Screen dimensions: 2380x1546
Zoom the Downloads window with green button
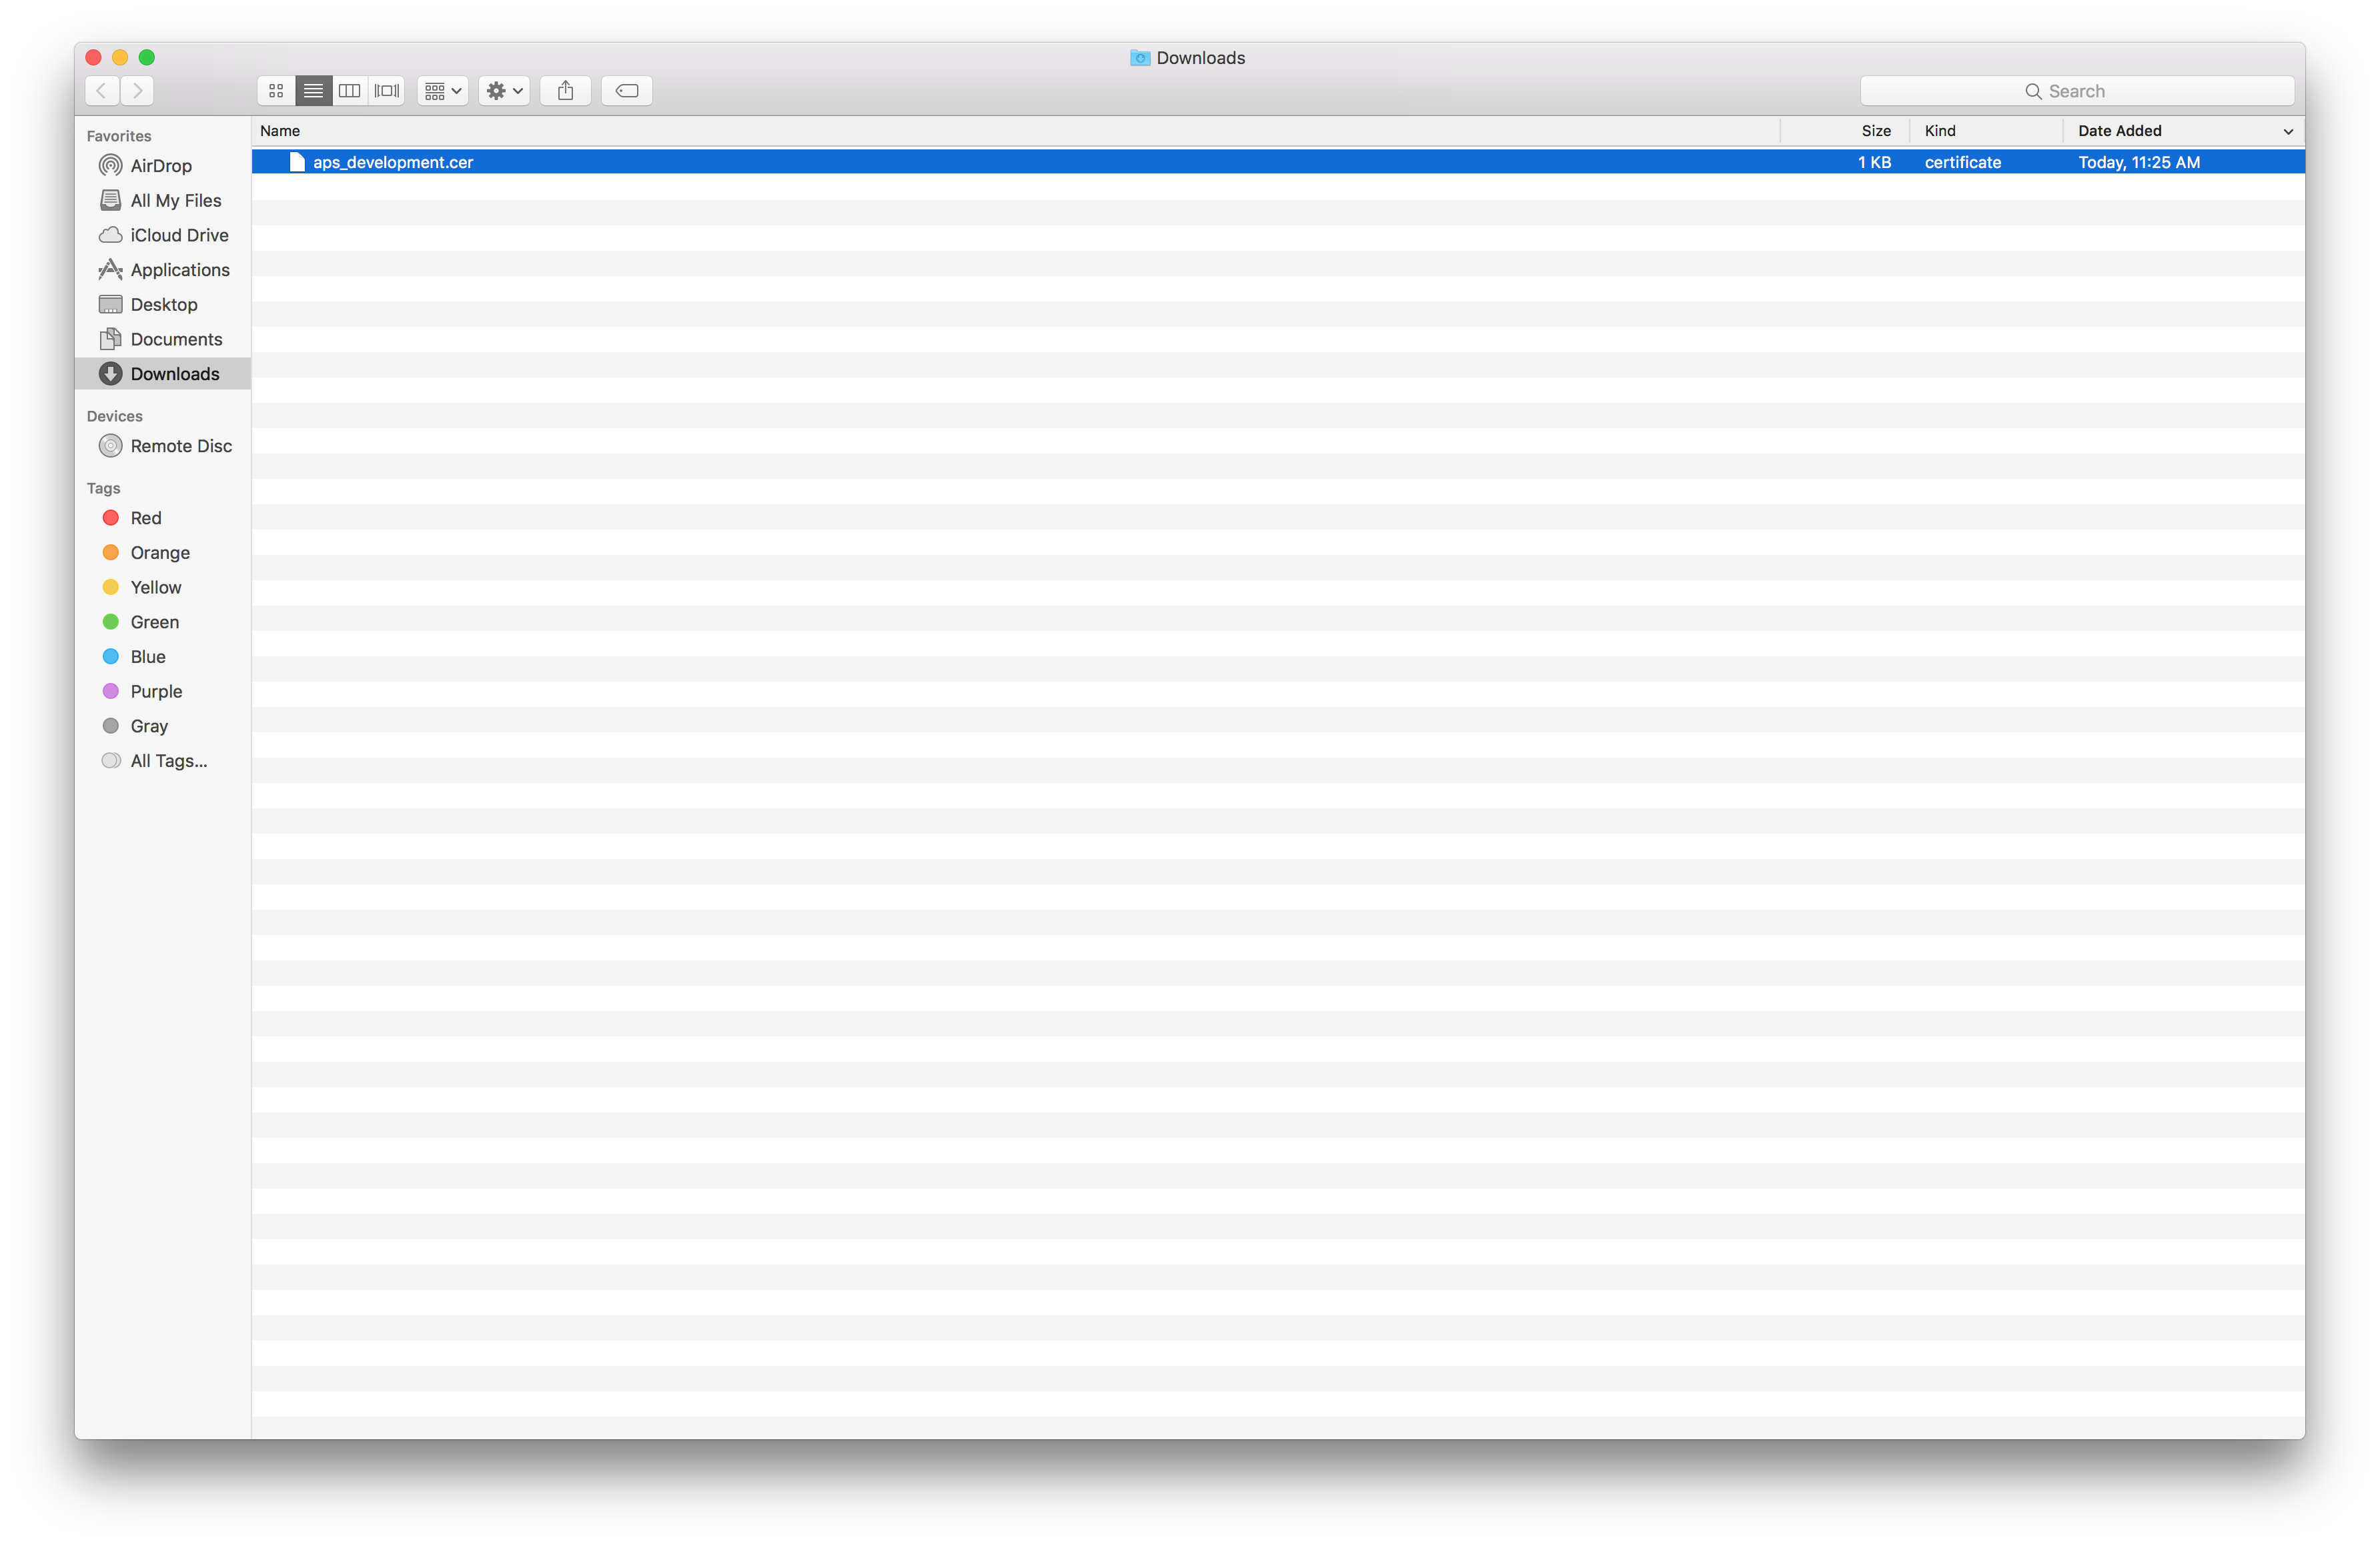tap(147, 58)
